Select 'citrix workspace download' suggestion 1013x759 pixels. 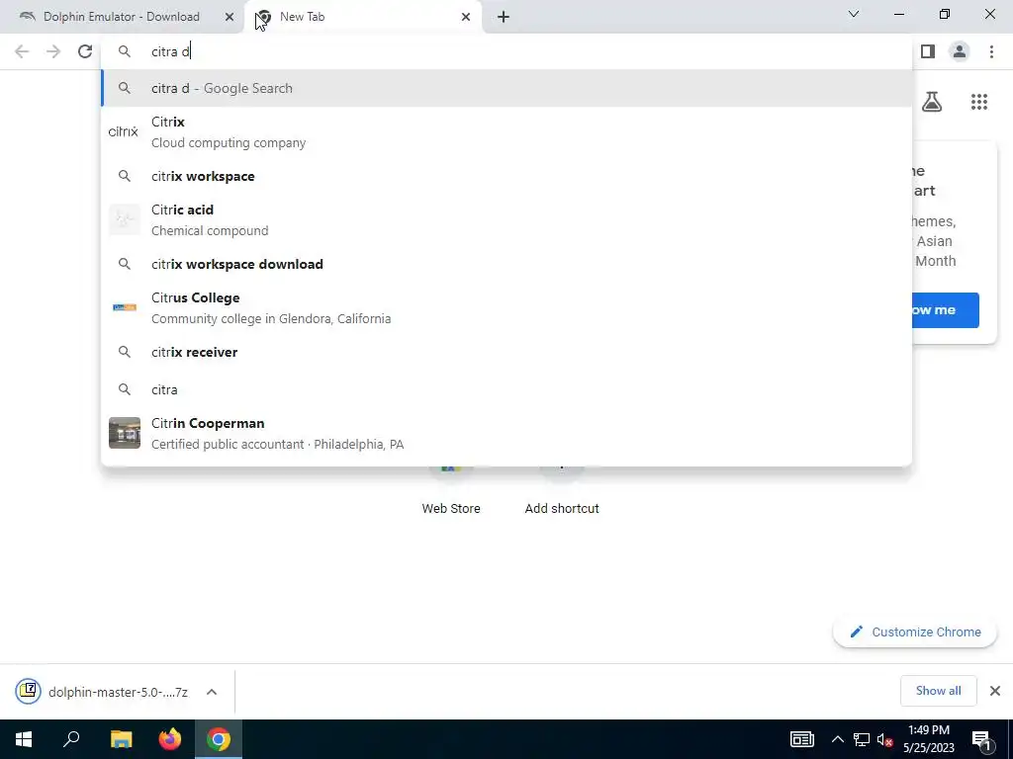(506, 264)
